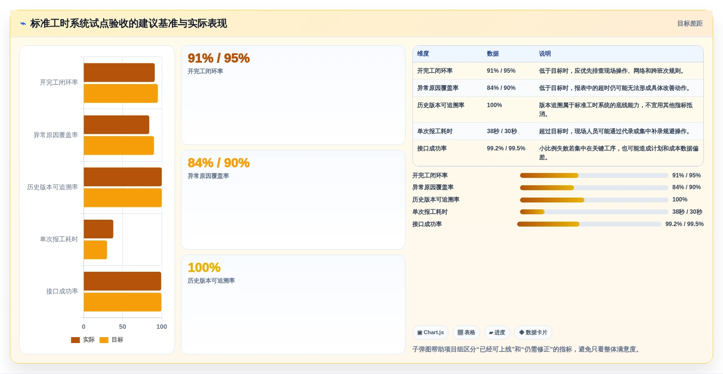Click the 单次报工耗时 target bar in chart

click(95, 250)
